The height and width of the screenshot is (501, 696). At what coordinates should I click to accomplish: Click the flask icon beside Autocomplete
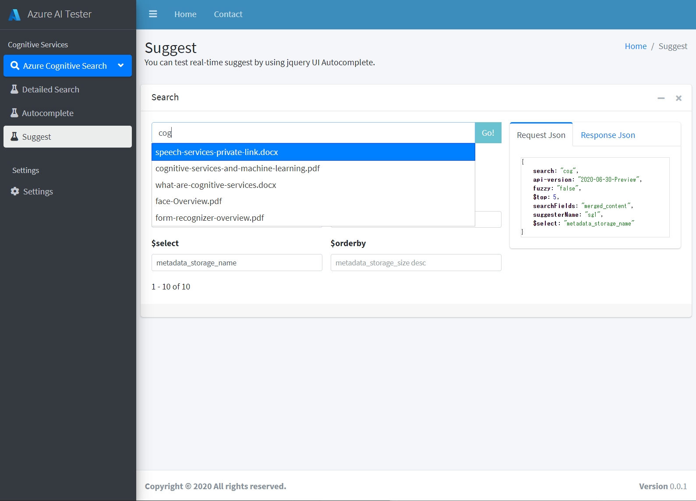pos(14,113)
